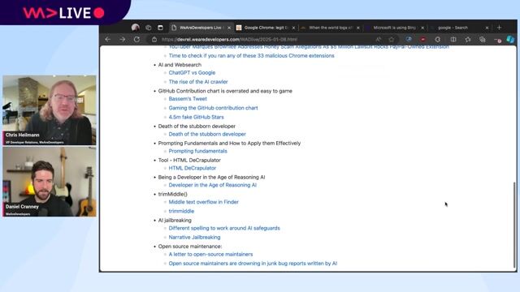Switch to the WeAreDevelopers Live tab
This screenshot has width=520, height=292.
coord(201,28)
